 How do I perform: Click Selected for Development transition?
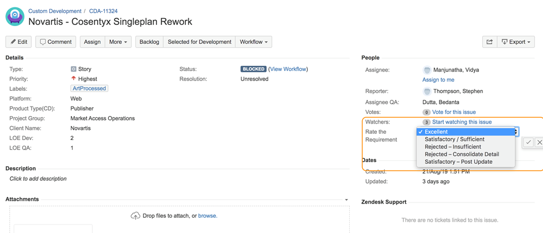click(200, 42)
